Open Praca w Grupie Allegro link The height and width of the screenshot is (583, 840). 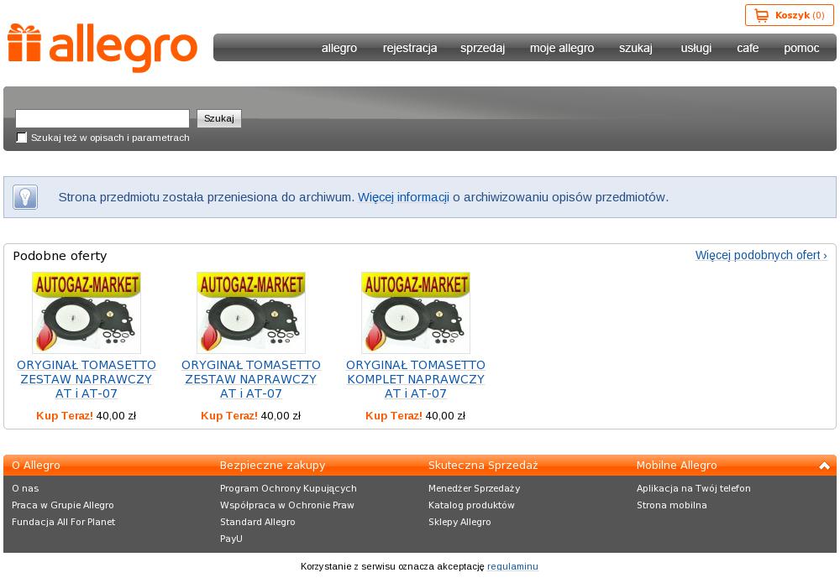click(63, 505)
